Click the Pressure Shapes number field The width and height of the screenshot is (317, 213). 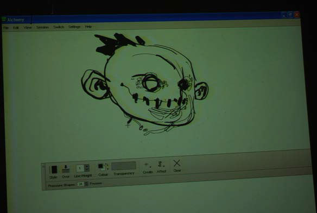point(81,184)
